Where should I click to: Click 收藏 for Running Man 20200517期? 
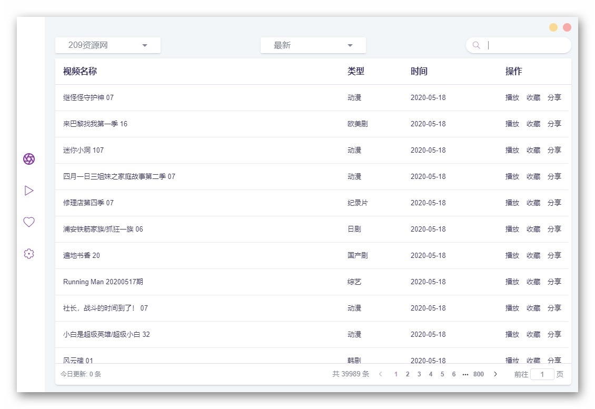[x=533, y=282]
